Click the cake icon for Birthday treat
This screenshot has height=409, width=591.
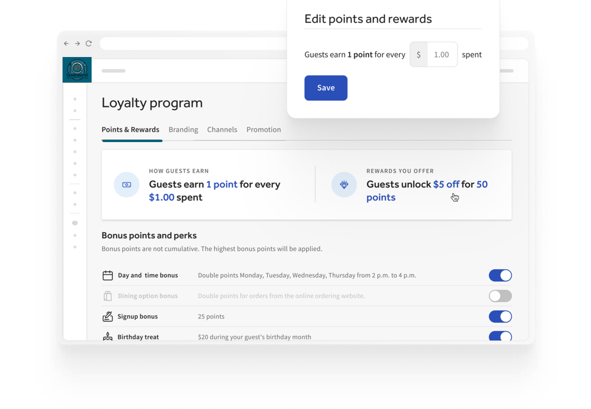107,337
